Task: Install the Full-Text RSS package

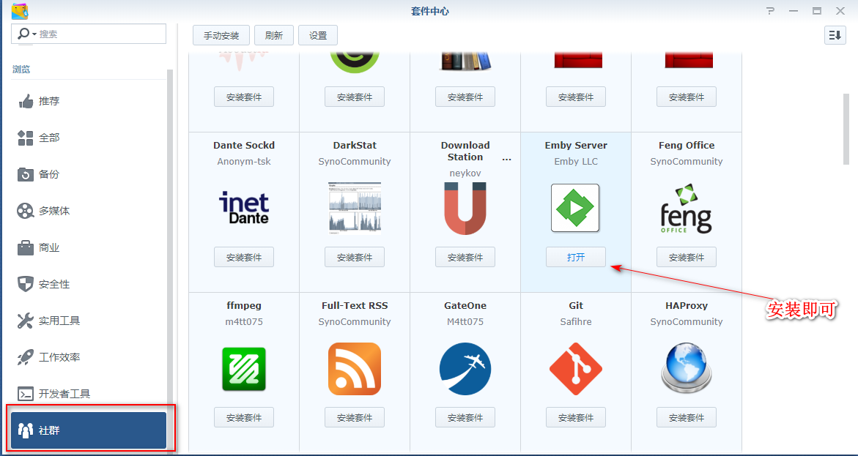Action: tap(355, 417)
